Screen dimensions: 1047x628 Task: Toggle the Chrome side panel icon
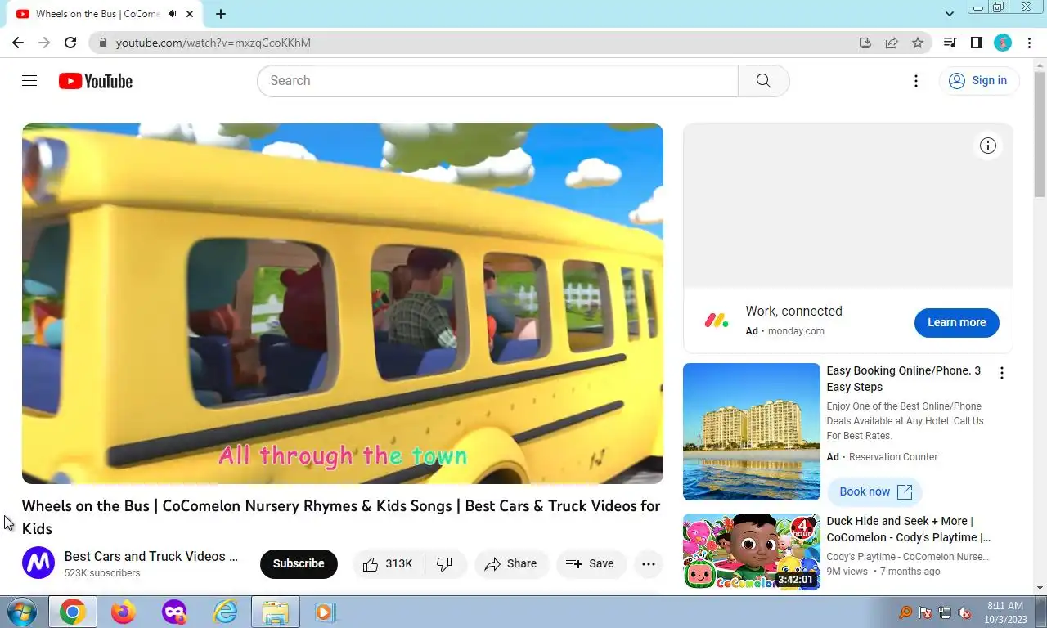976,43
